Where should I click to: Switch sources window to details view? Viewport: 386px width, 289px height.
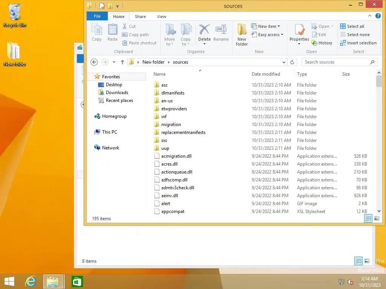click(368, 219)
